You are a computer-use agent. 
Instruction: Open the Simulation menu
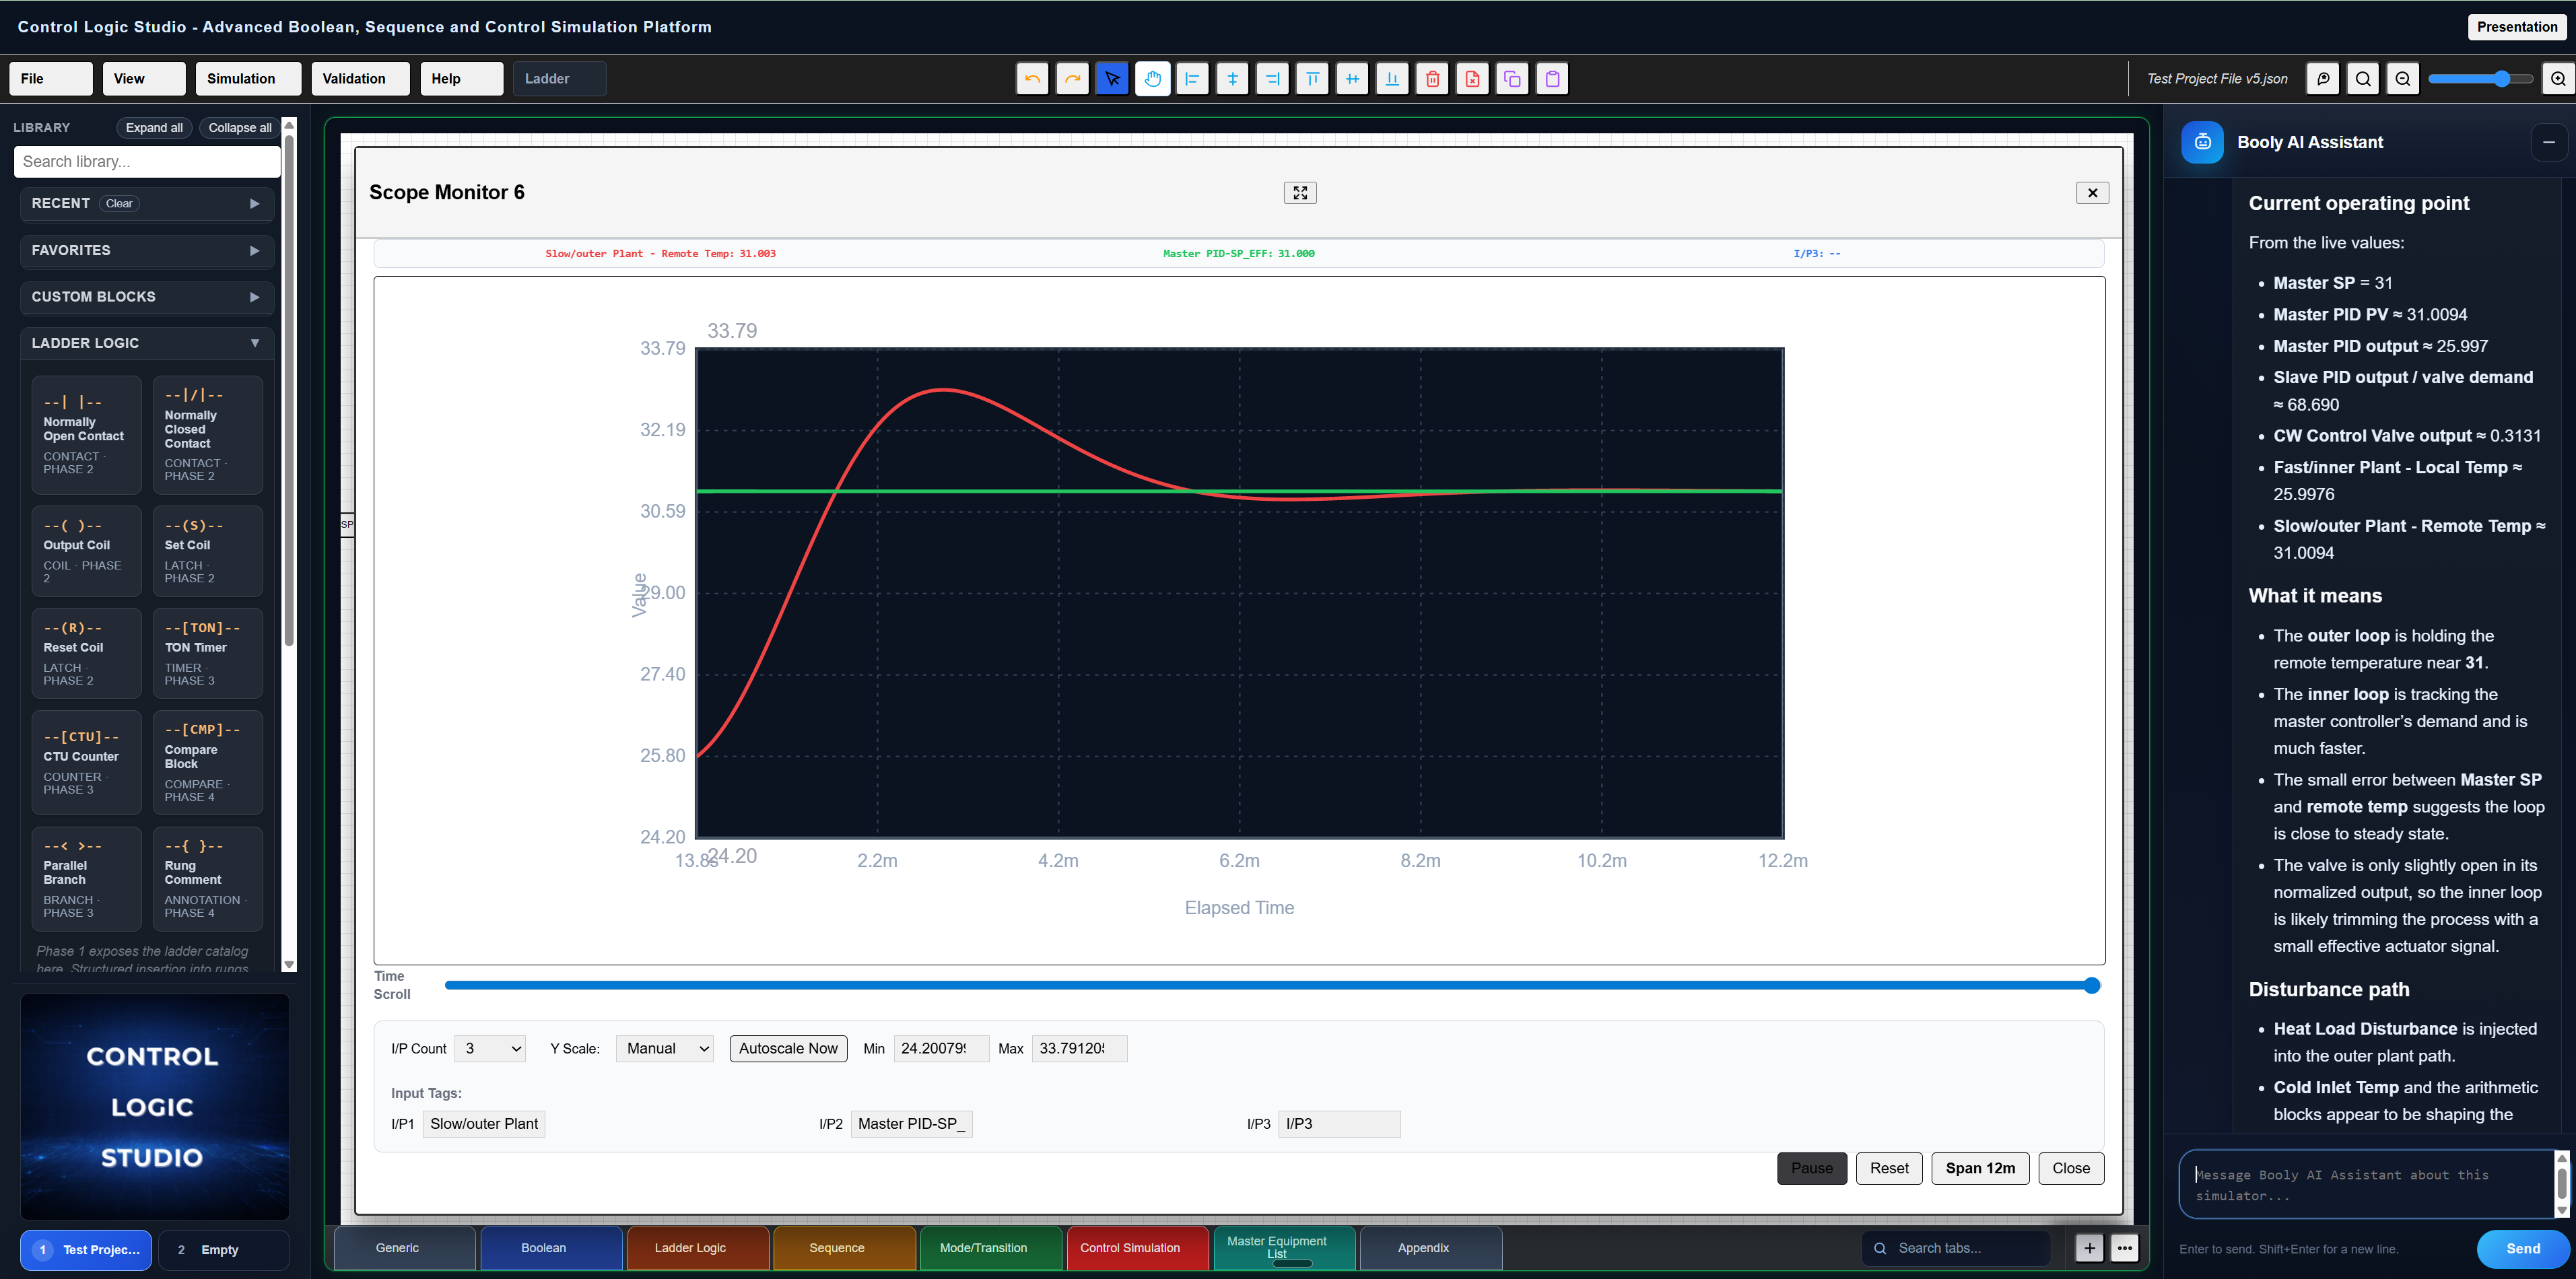247,78
